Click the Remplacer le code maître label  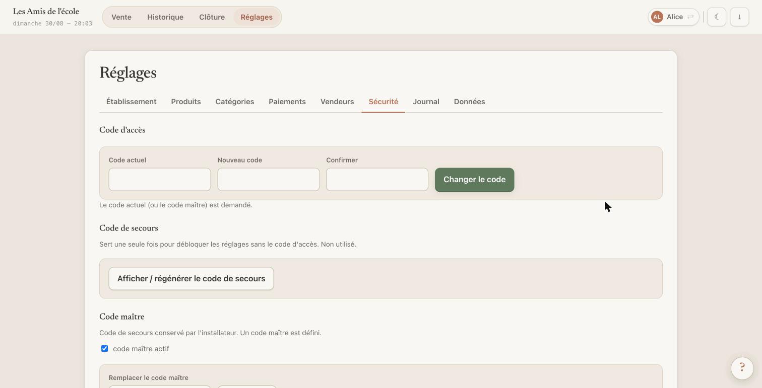tap(149, 378)
